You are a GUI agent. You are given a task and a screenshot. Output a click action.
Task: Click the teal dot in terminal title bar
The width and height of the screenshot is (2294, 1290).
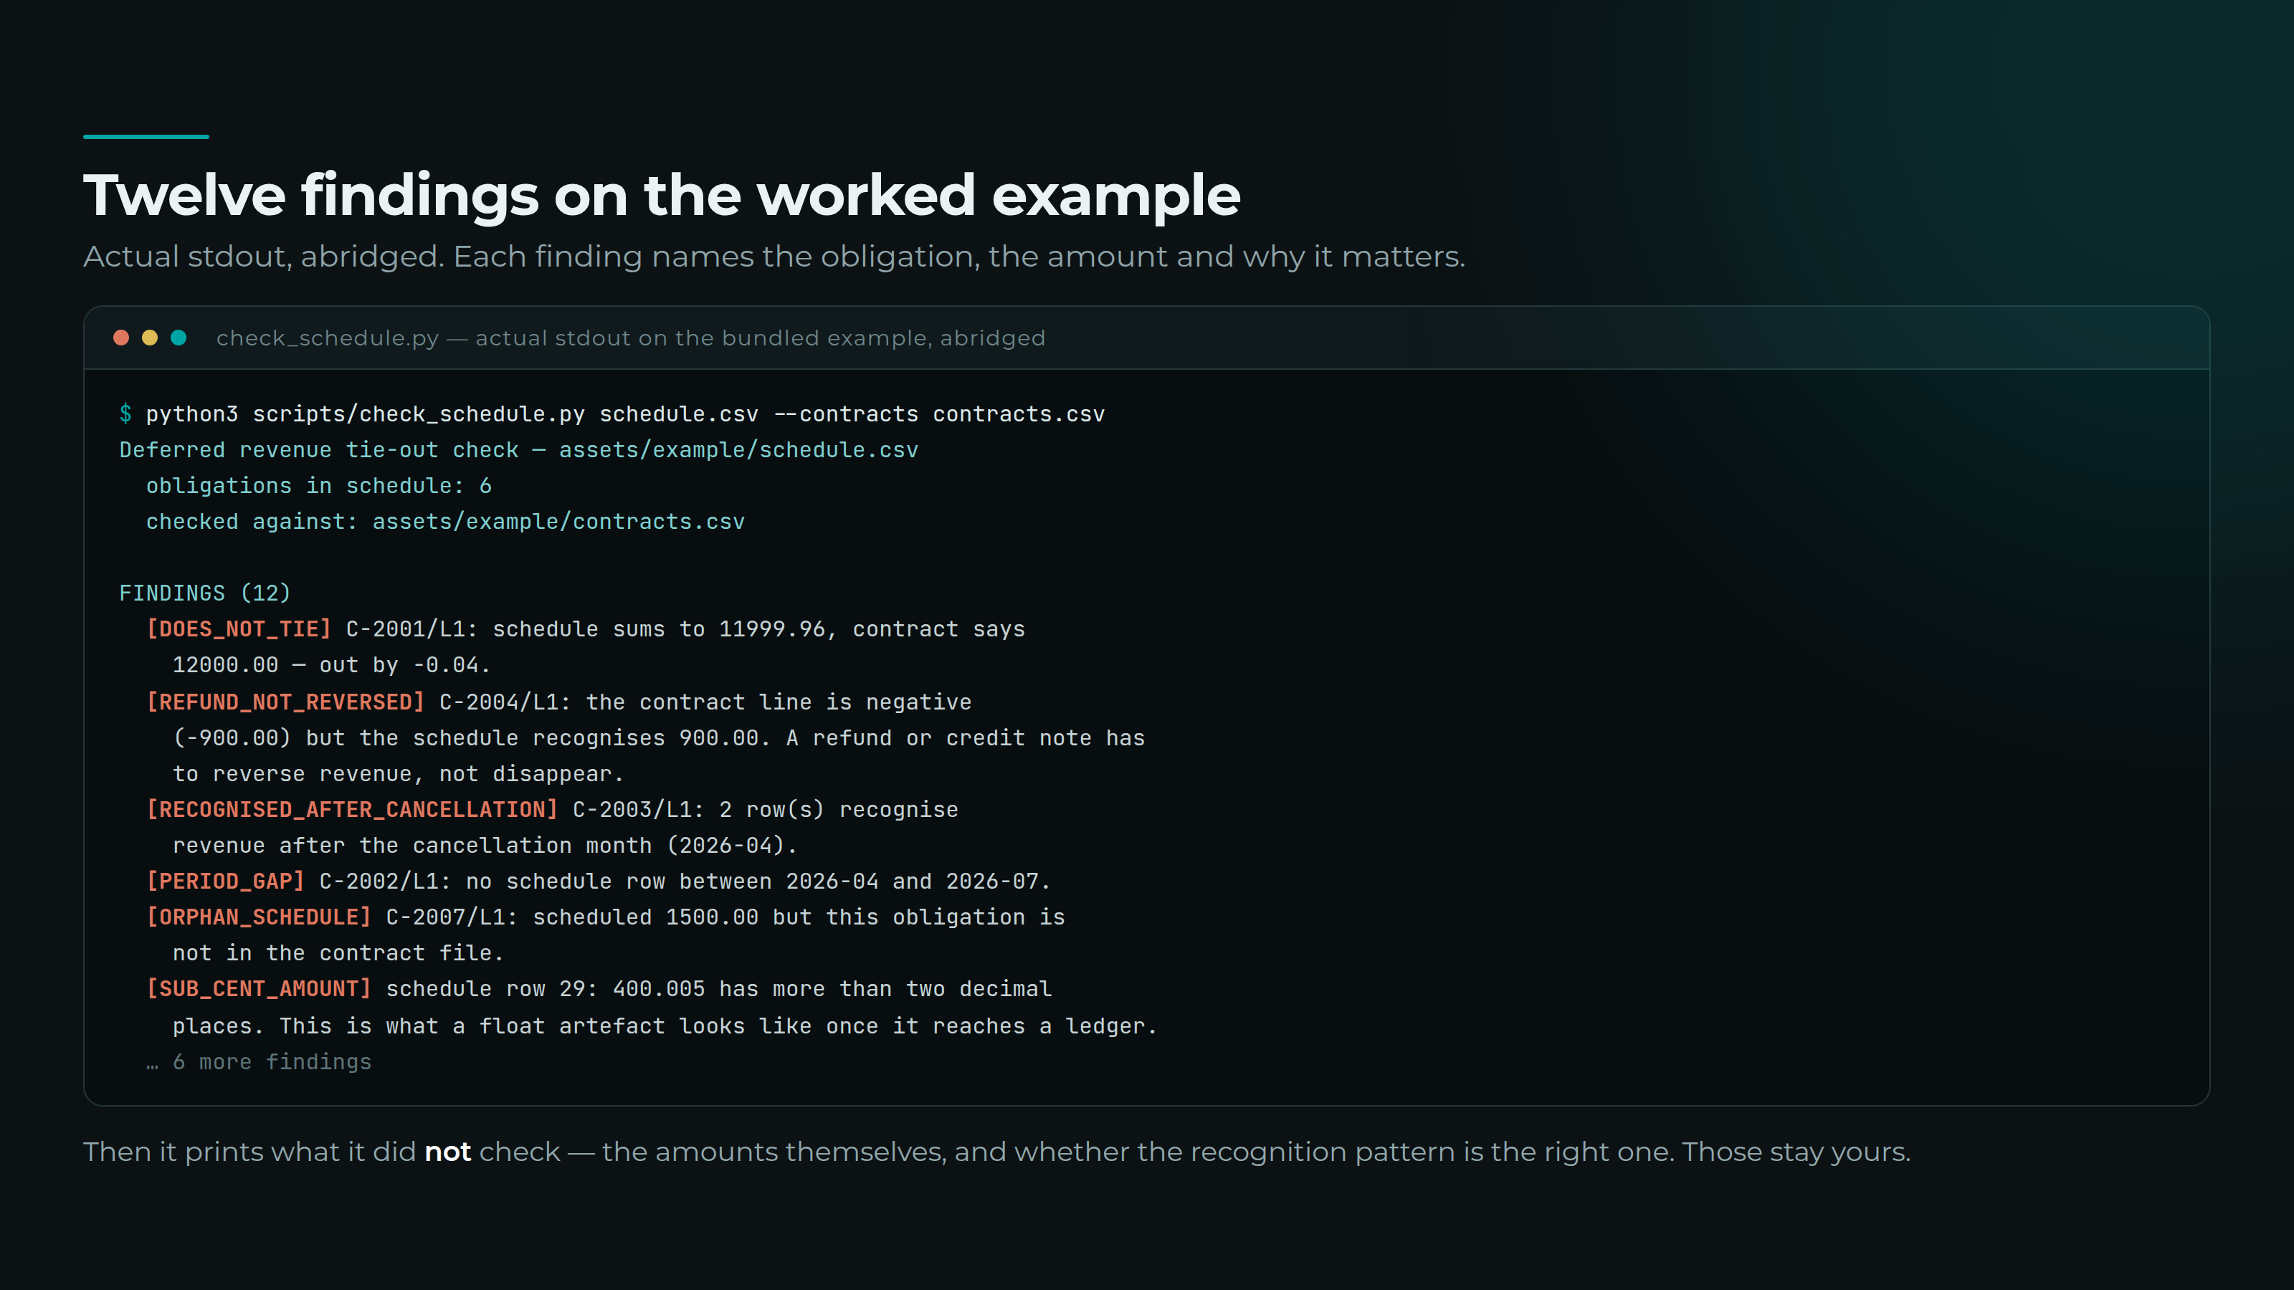click(178, 338)
